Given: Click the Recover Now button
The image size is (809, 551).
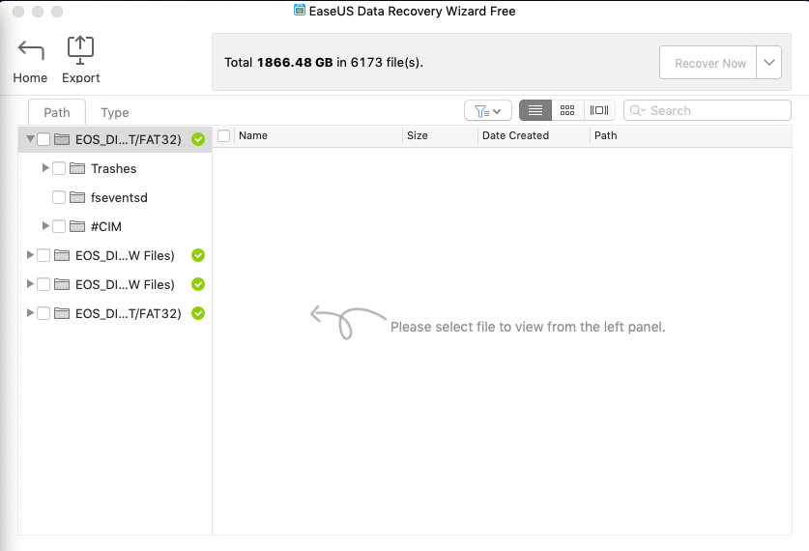Looking at the screenshot, I should point(708,63).
